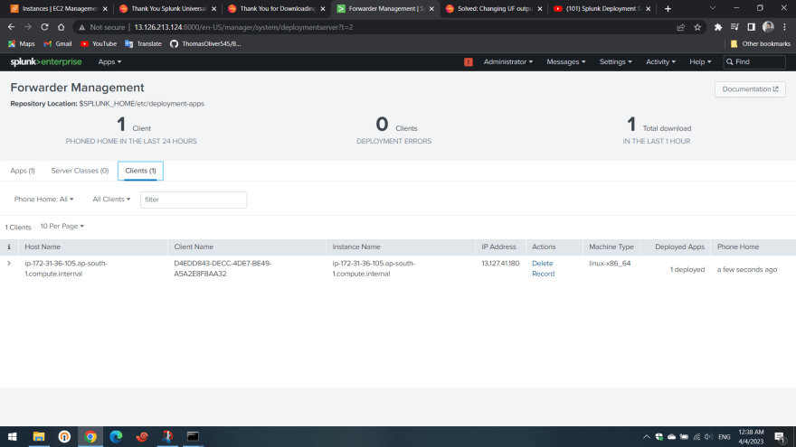The height and width of the screenshot is (447, 796).
Task: Expand the ip-172-31-36-105 client row
Action: 9,264
